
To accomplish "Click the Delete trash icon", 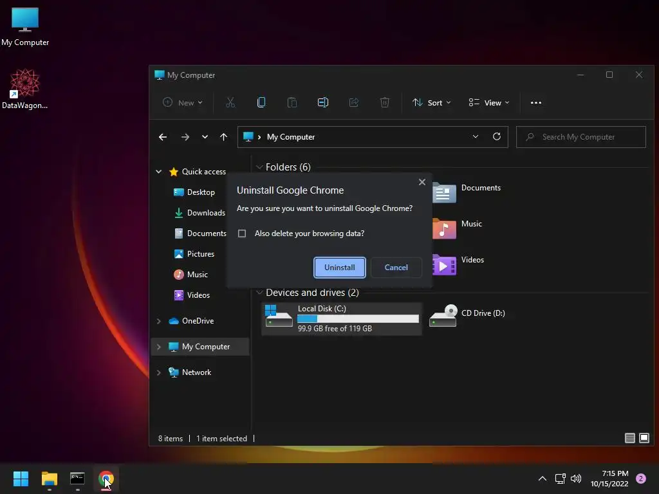I will pyautogui.click(x=385, y=102).
